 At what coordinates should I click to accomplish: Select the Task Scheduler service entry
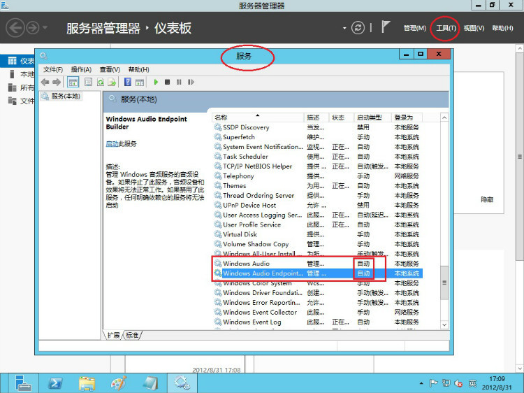245,157
